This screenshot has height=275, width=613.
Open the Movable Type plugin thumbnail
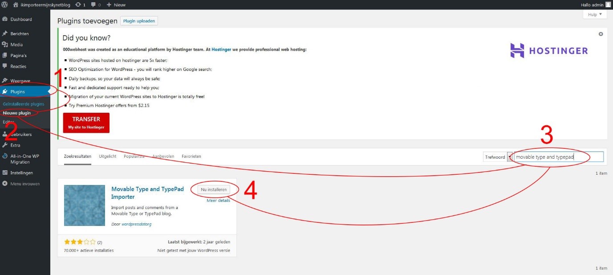[x=85, y=205]
